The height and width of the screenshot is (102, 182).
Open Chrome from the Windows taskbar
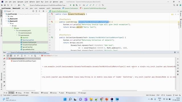pos(102,99)
